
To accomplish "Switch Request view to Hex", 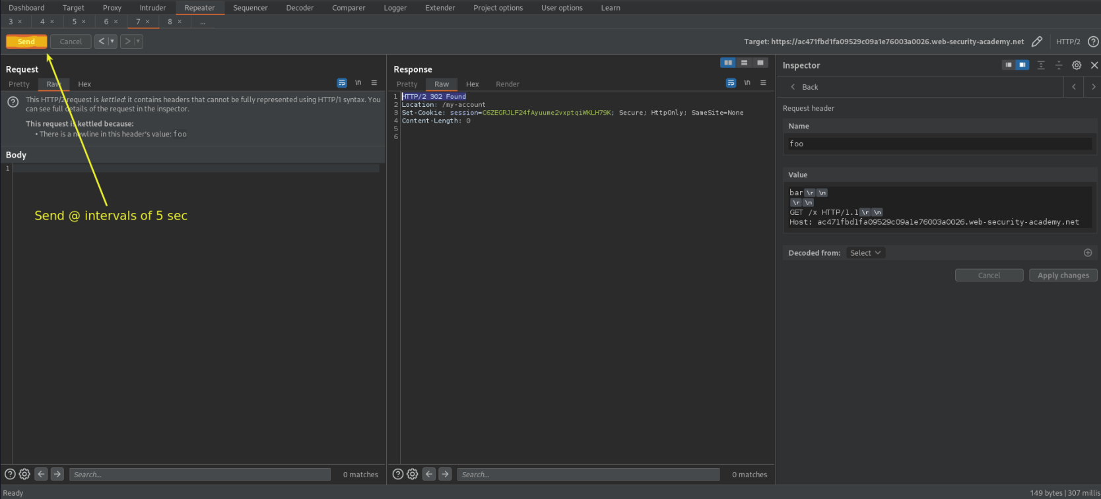I will coord(84,84).
